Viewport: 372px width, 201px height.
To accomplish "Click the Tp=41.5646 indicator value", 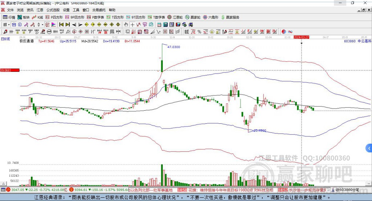I will pos(46,41).
